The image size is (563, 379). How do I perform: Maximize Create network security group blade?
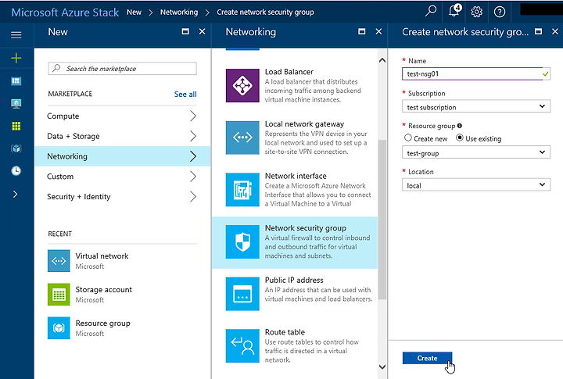pyautogui.click(x=538, y=31)
